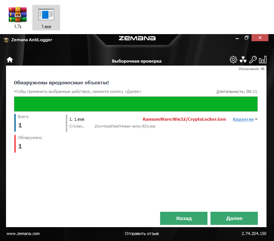This screenshot has height=241, width=274.
Task: Click the Далее button
Action: pos(234,218)
